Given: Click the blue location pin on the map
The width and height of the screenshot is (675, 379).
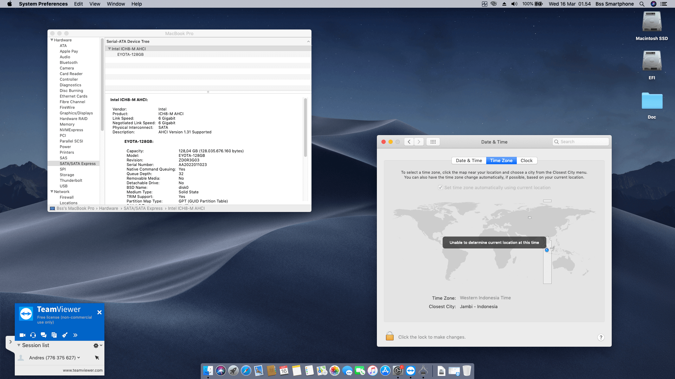Looking at the screenshot, I should [x=547, y=250].
